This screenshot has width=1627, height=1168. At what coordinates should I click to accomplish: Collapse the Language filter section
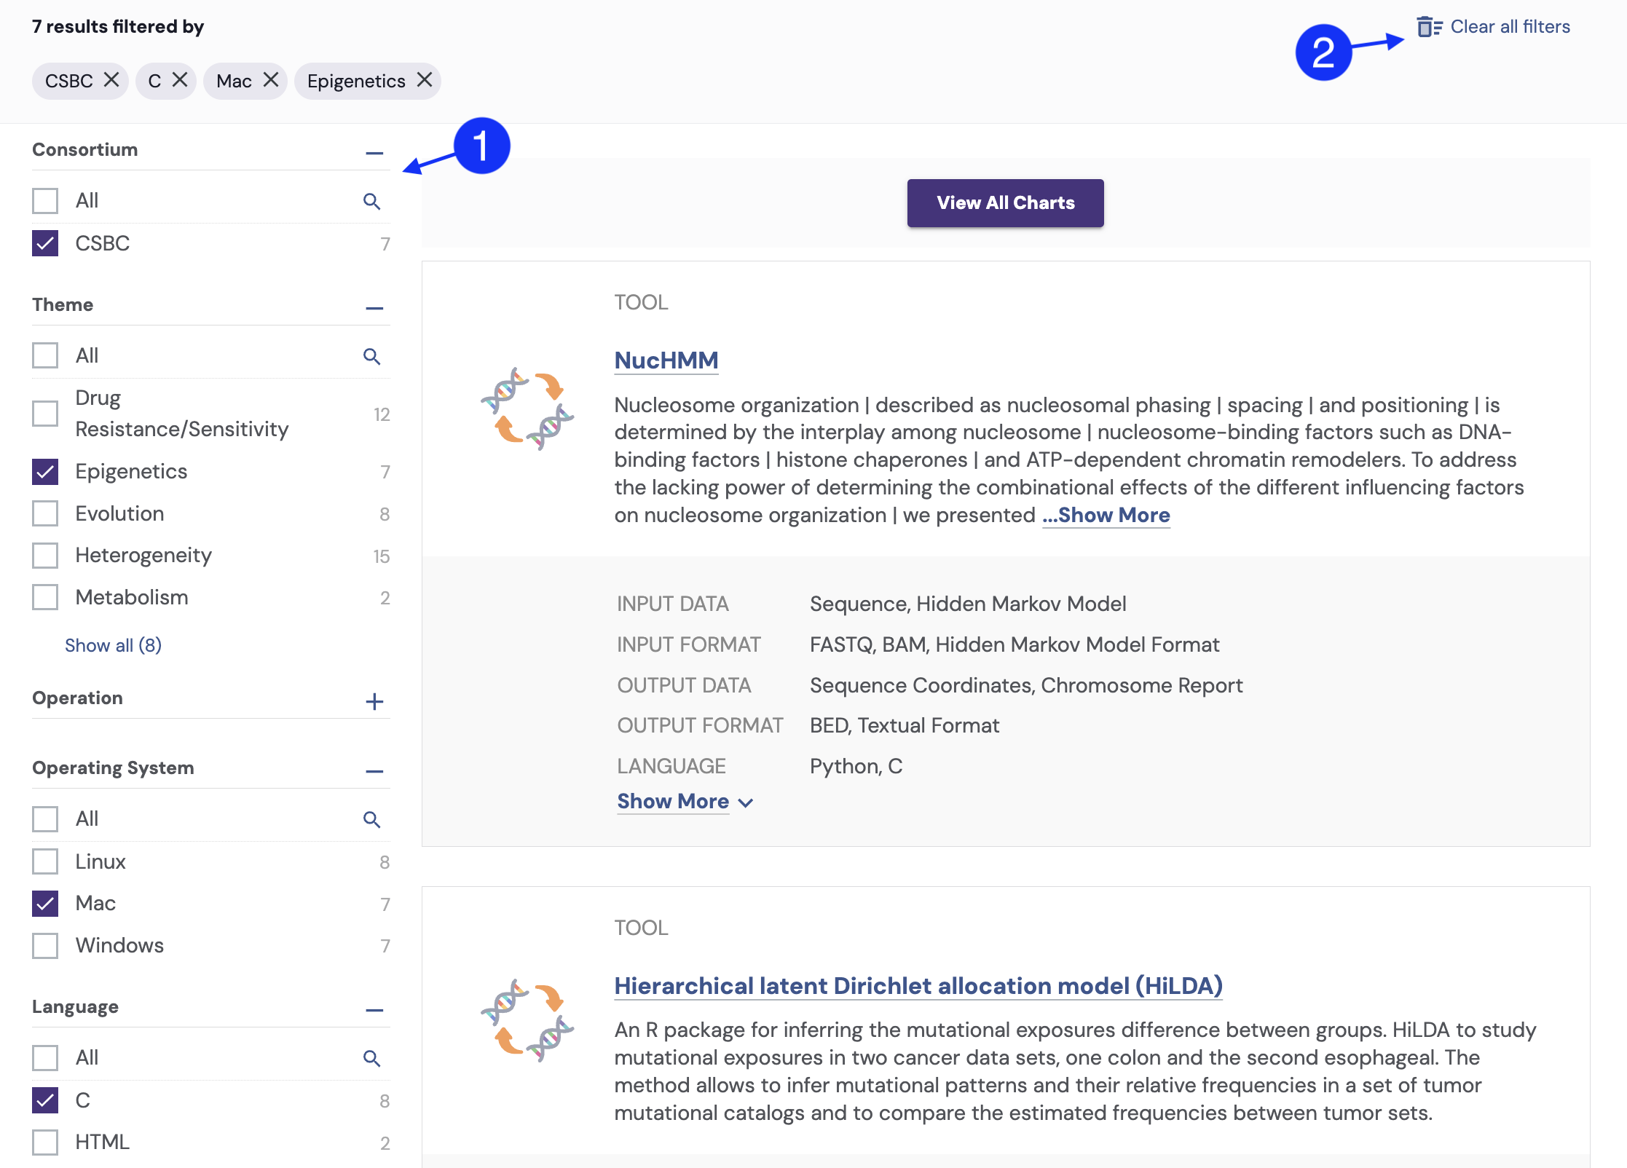point(374,1010)
